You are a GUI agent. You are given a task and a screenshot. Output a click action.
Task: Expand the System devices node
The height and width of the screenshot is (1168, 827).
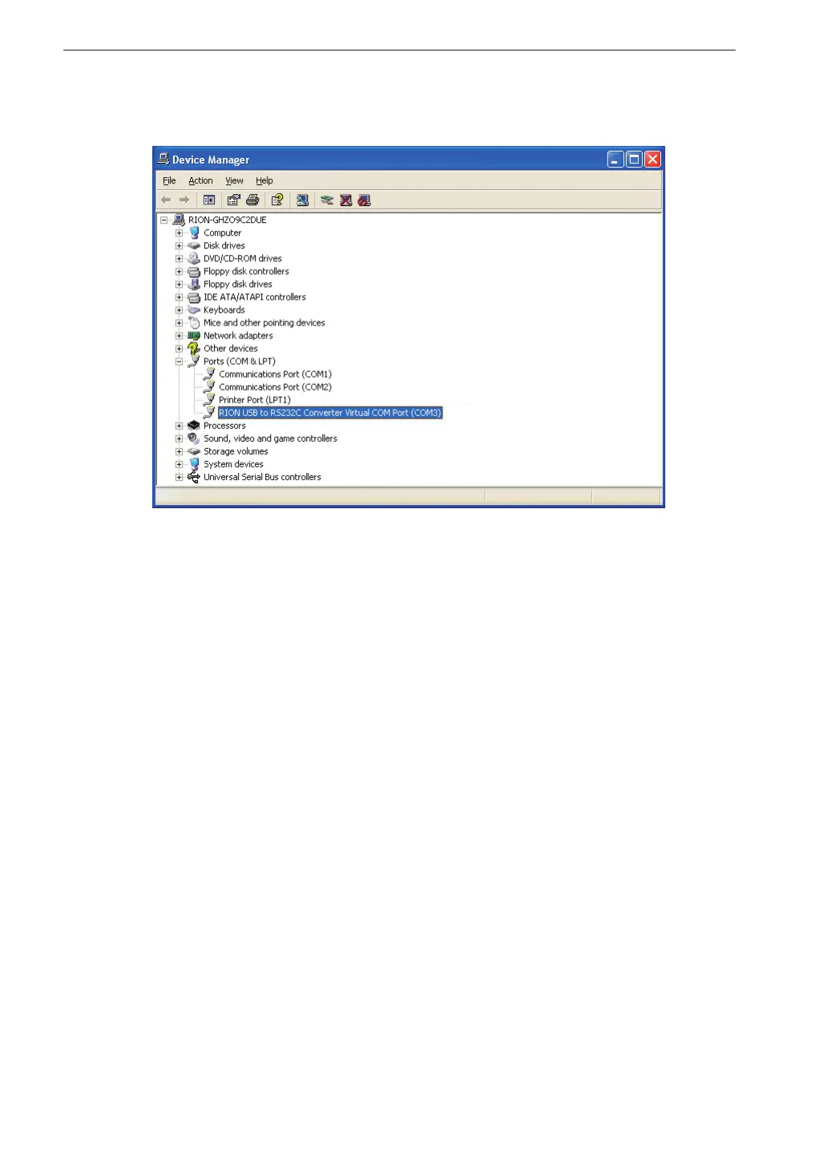click(180, 464)
